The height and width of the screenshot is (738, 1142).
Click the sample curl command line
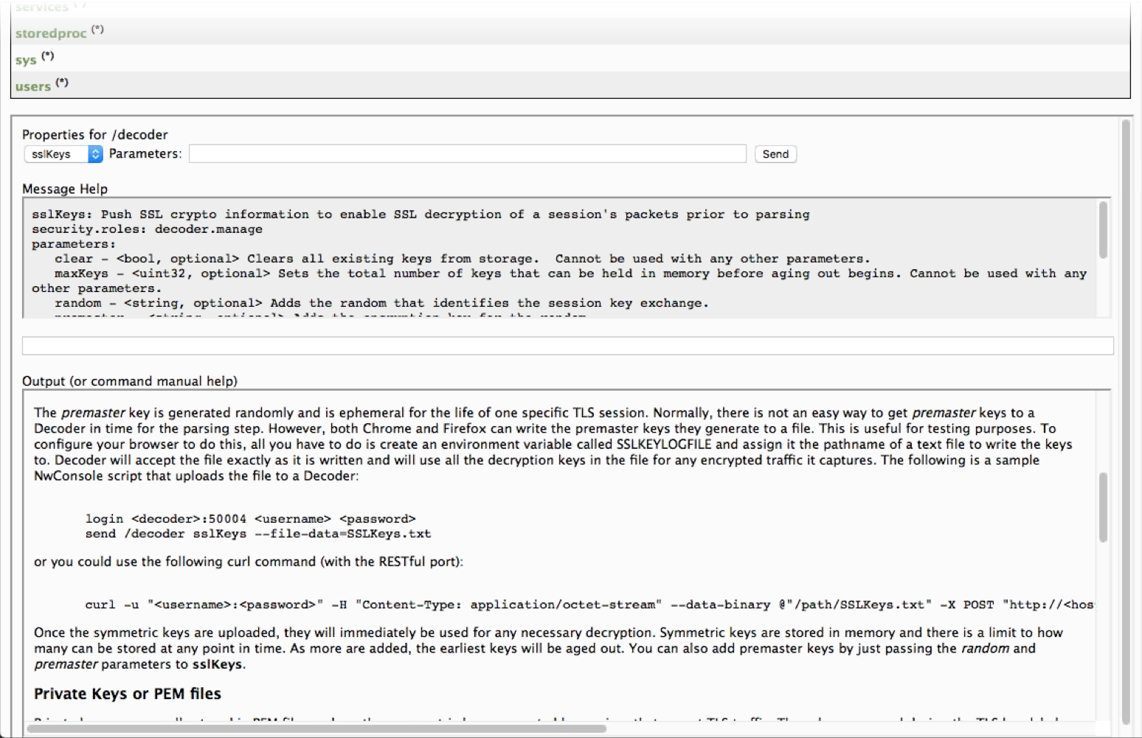[x=589, y=605]
